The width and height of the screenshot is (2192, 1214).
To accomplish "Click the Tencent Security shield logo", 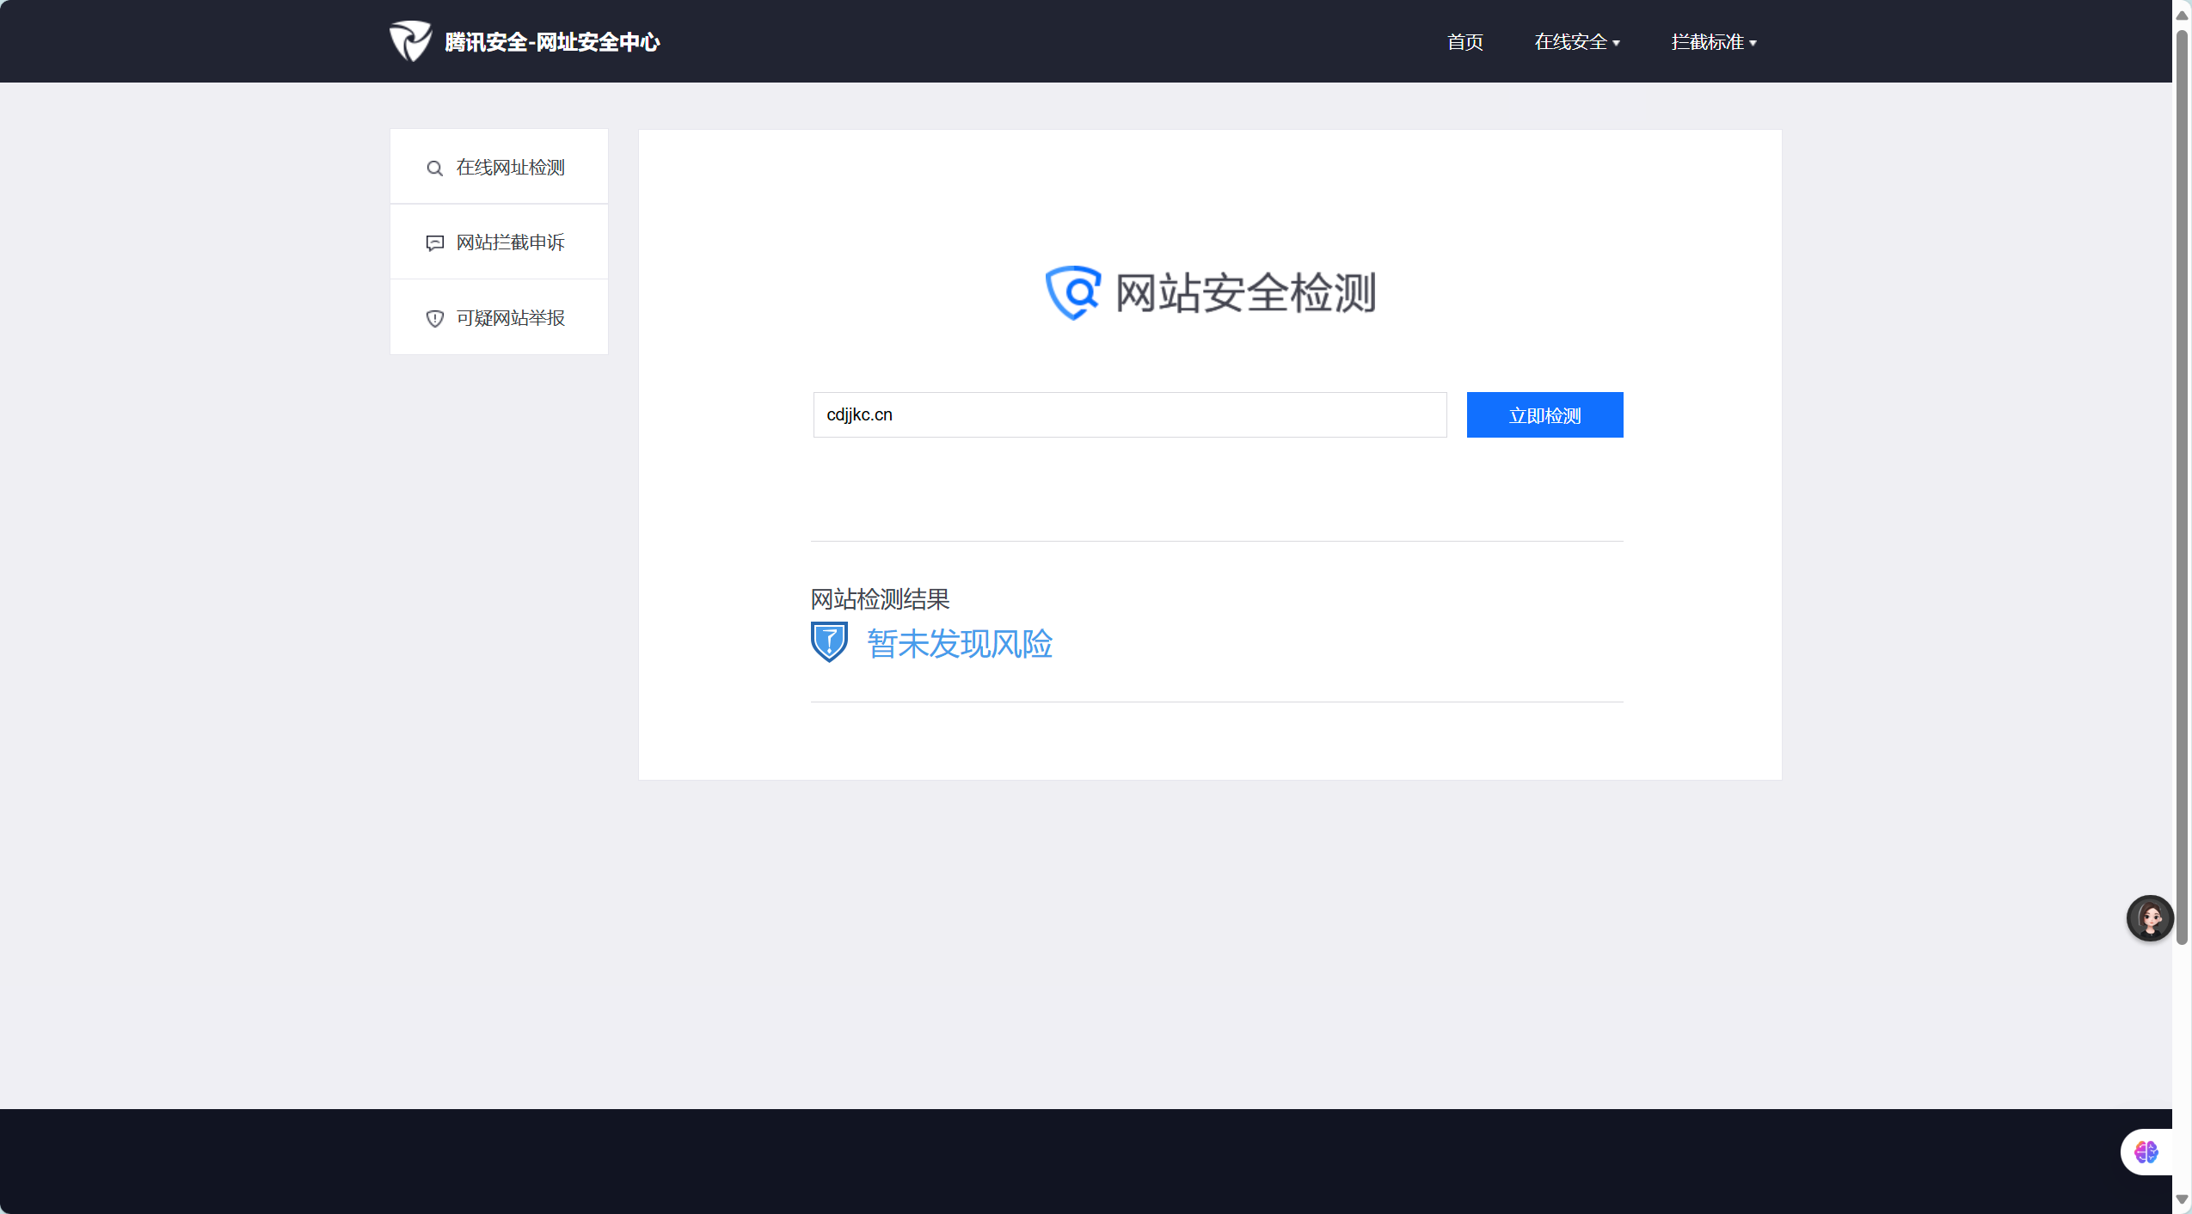I will pyautogui.click(x=410, y=40).
